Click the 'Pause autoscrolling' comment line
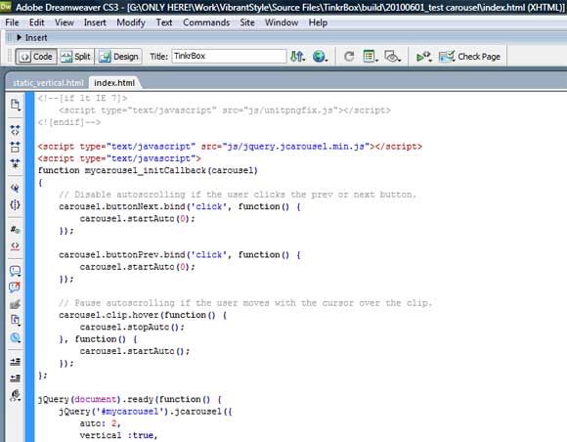 (x=245, y=303)
